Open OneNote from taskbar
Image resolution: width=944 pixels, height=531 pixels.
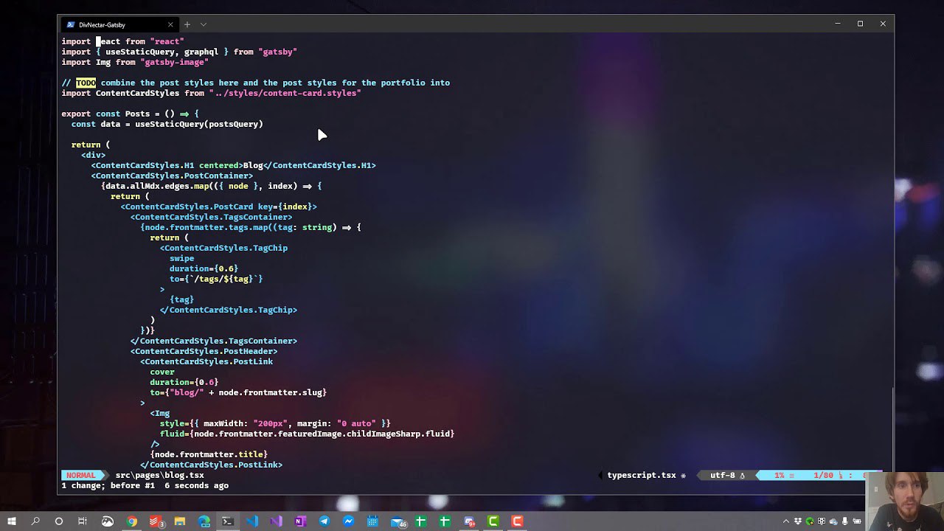click(300, 521)
